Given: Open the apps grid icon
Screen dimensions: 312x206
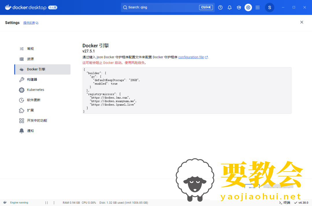Looking at the screenshot, I should tap(257, 8).
